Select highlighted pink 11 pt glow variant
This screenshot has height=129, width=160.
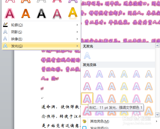click(87, 99)
